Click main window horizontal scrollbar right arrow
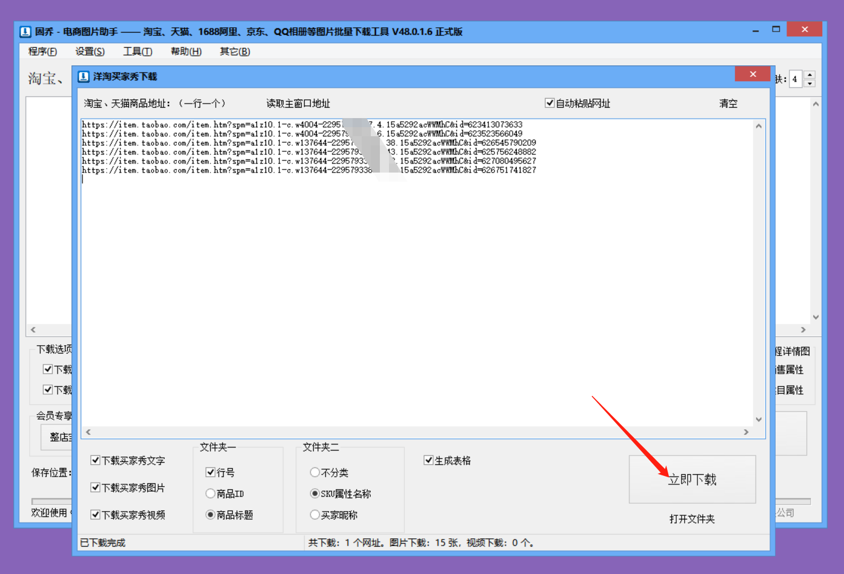This screenshot has width=844, height=574. point(803,330)
